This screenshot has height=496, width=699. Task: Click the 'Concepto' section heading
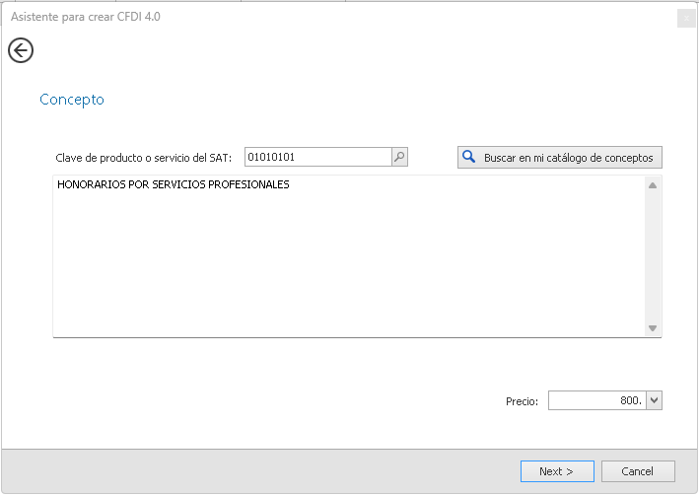(72, 100)
